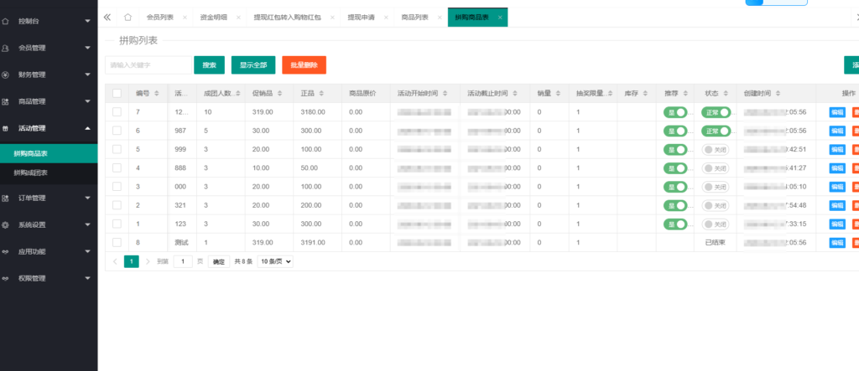Switch to the 提现红包转入购物红包 tab

pos(287,18)
